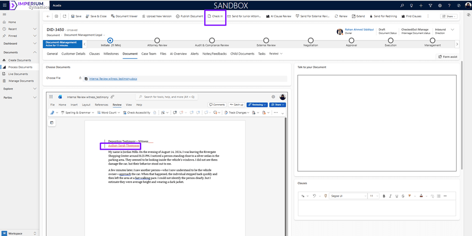Click the Word document settings gear
This screenshot has height=236, width=472.
click(273, 97)
